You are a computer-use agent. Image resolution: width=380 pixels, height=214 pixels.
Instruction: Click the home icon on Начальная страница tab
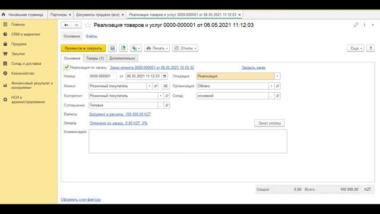tap(4, 14)
